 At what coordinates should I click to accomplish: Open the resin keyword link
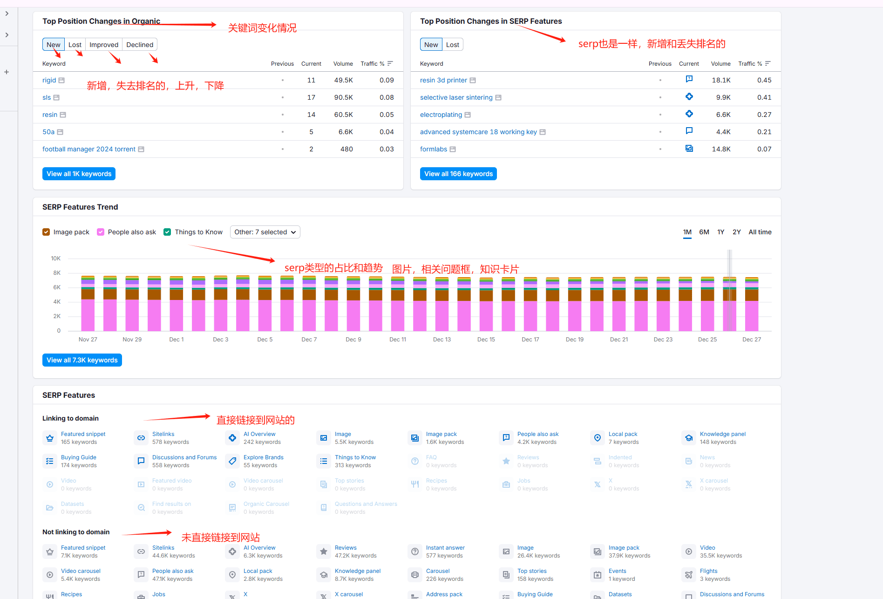tap(50, 115)
